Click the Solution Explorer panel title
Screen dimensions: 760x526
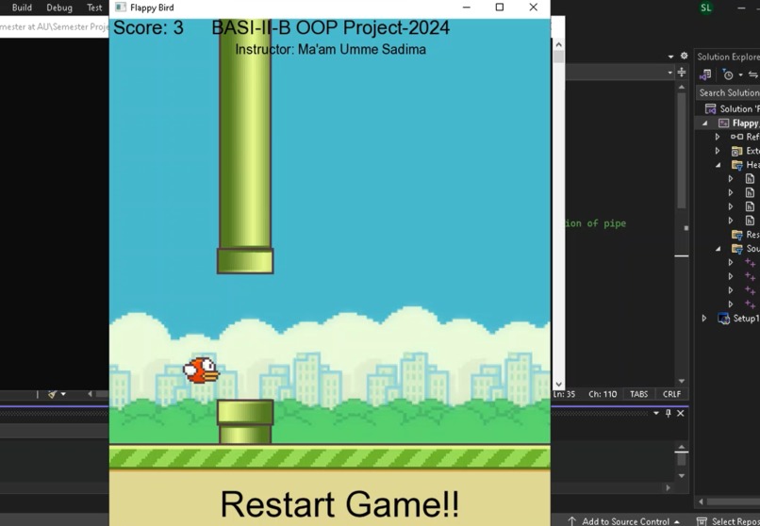coord(728,57)
